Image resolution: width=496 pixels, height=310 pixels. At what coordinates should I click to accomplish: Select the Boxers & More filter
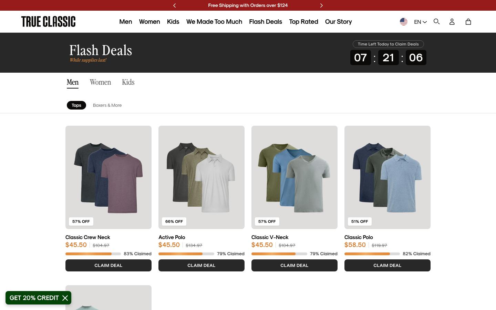point(107,105)
